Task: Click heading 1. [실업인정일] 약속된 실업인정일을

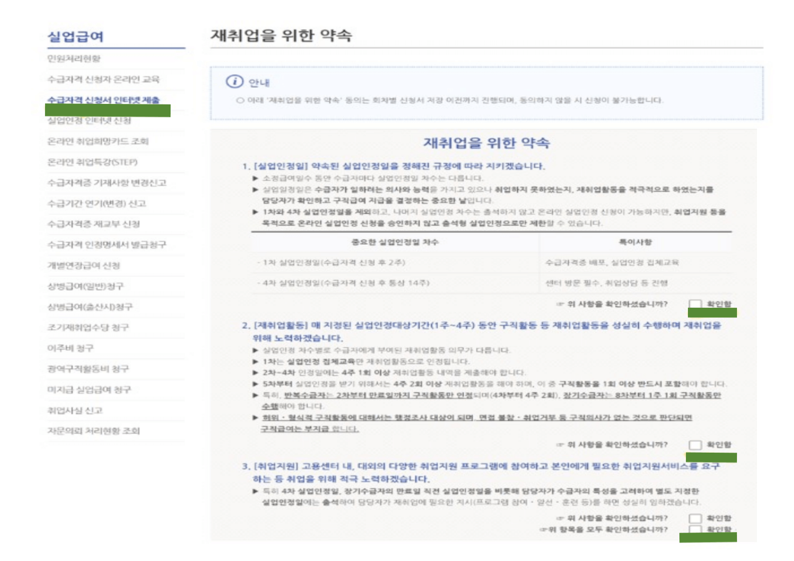Action: point(393,166)
